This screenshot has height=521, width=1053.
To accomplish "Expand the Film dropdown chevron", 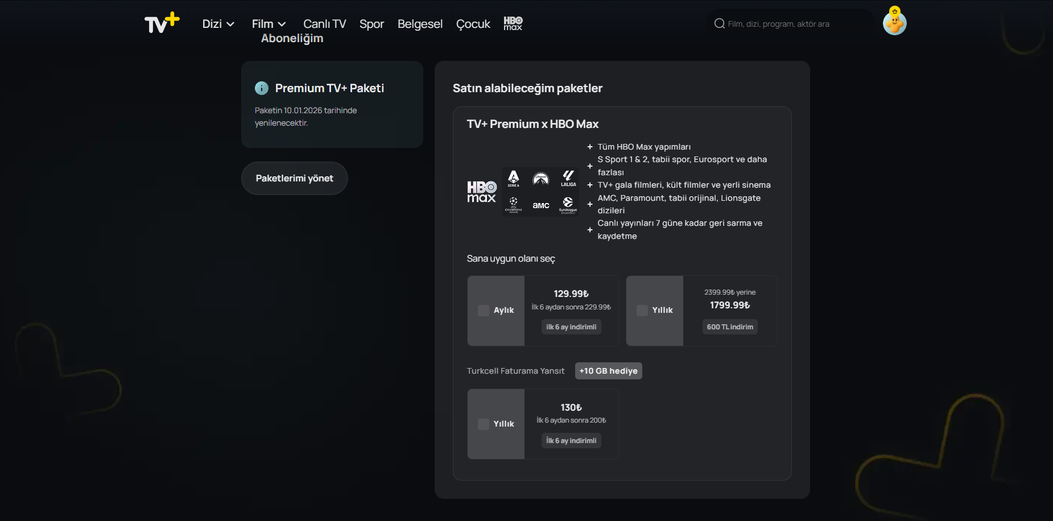I will tap(282, 24).
